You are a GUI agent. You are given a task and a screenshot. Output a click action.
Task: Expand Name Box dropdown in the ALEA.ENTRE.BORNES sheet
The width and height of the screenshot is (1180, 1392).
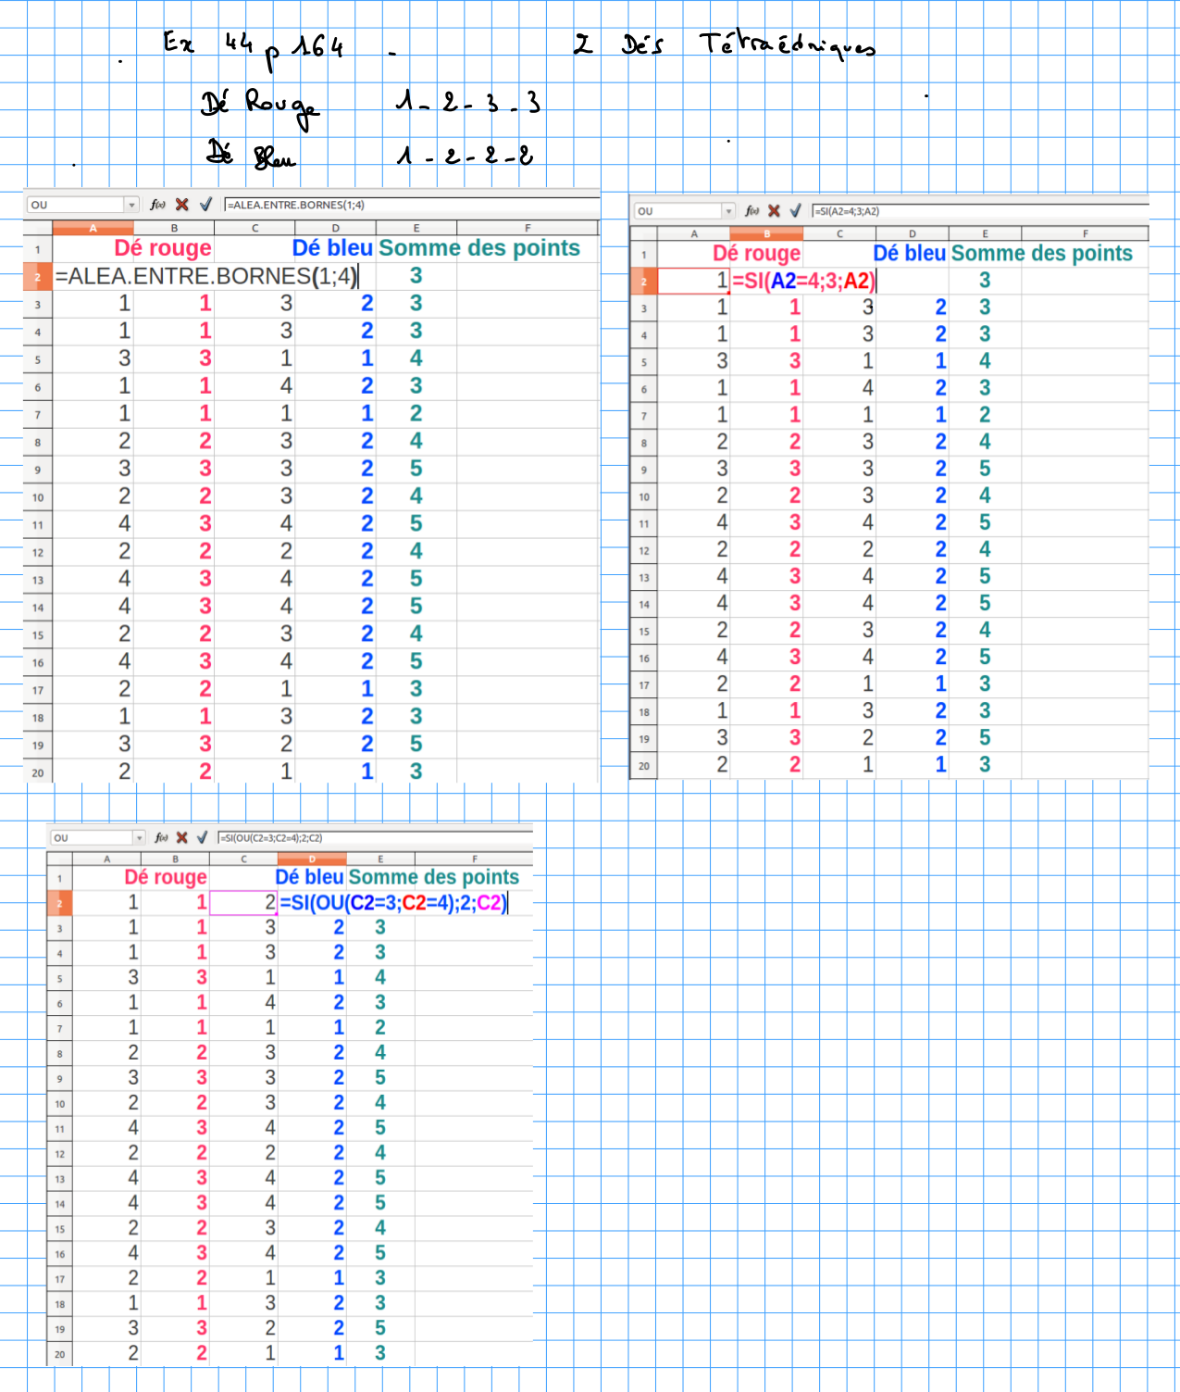pos(132,205)
